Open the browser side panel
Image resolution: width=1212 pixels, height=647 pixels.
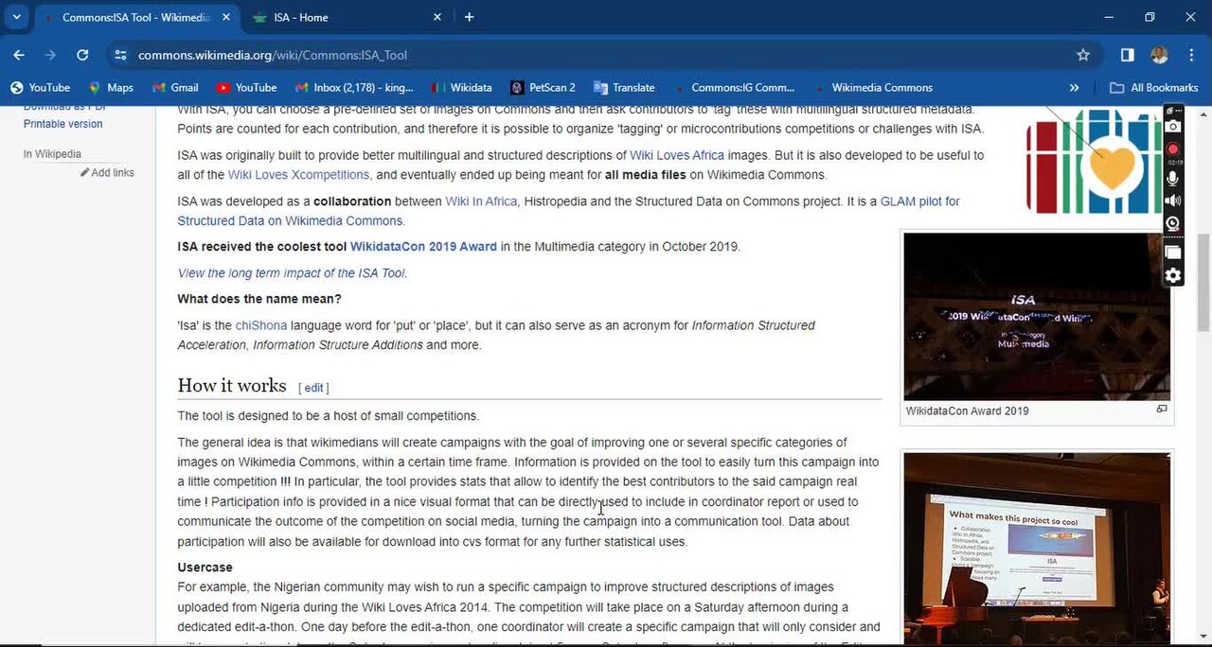point(1127,55)
